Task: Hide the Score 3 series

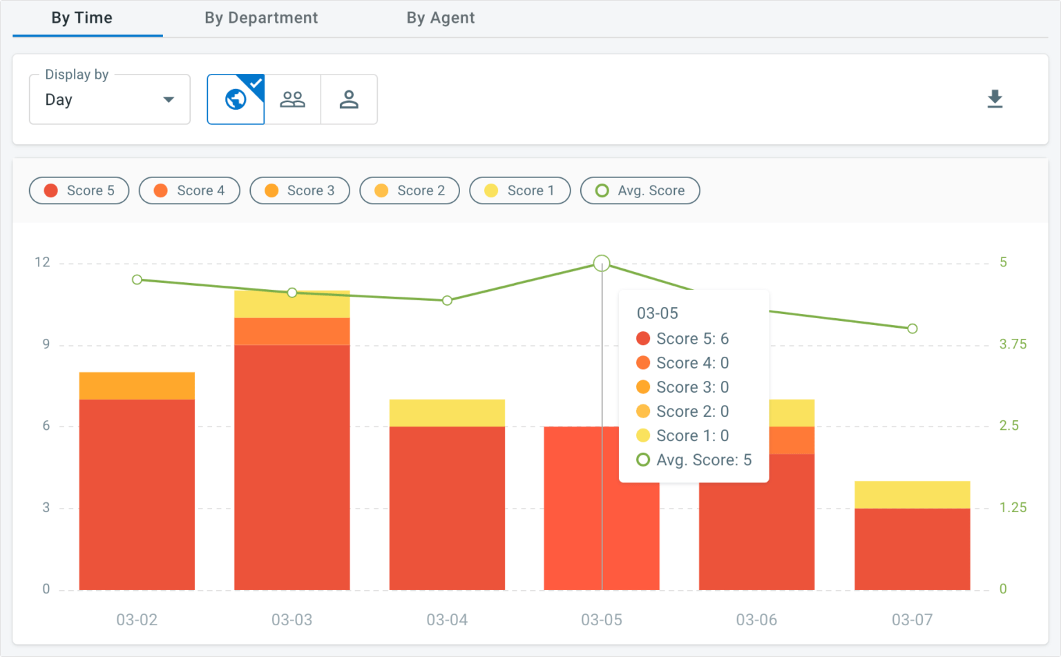Action: (299, 190)
